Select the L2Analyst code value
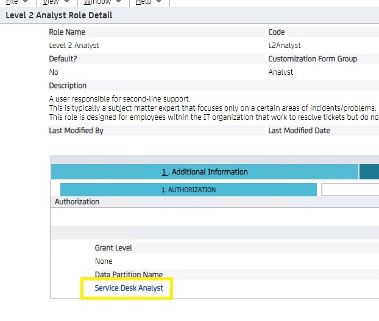Viewport: 379px width, 321px height. pyautogui.click(x=285, y=46)
